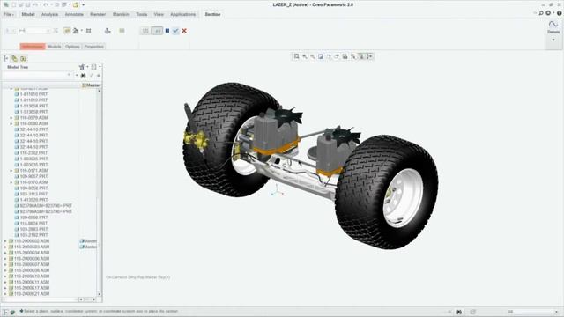Click the Model Tree find binoculars icon
Image resolution: width=564 pixels, height=317 pixels.
[83, 76]
